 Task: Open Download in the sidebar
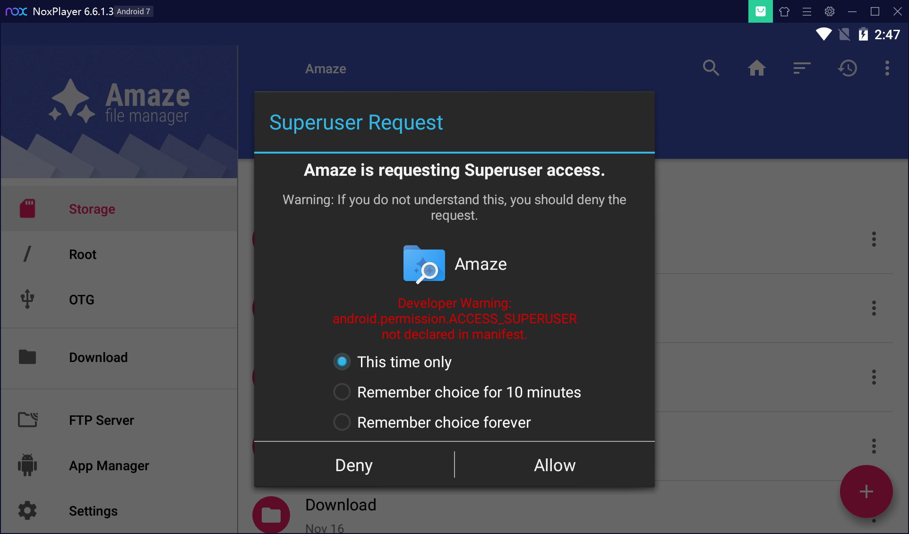pyautogui.click(x=119, y=357)
